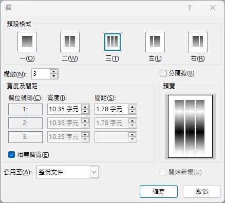
Task: Open the help question mark
Action: tap(190, 8)
